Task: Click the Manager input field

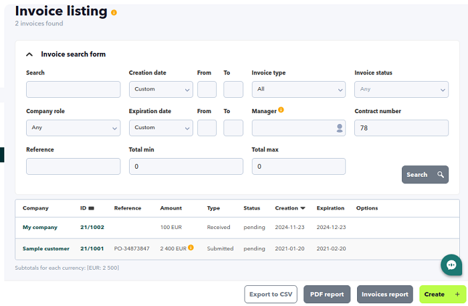Action: 298,128
